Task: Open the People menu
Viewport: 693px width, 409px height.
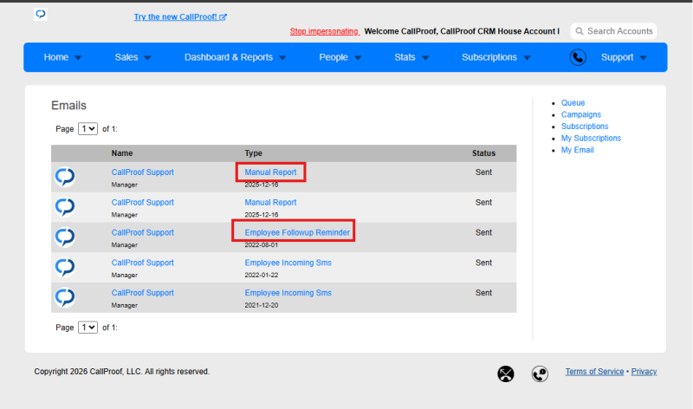Action: click(334, 57)
